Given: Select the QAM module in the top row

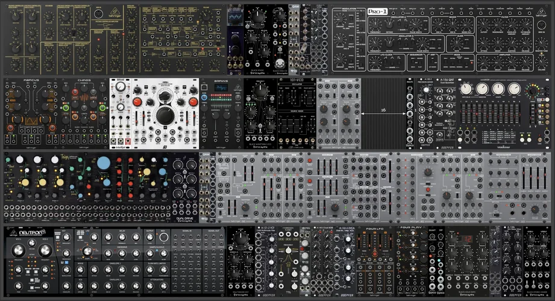Looking at the screenshot, I should (x=295, y=39).
